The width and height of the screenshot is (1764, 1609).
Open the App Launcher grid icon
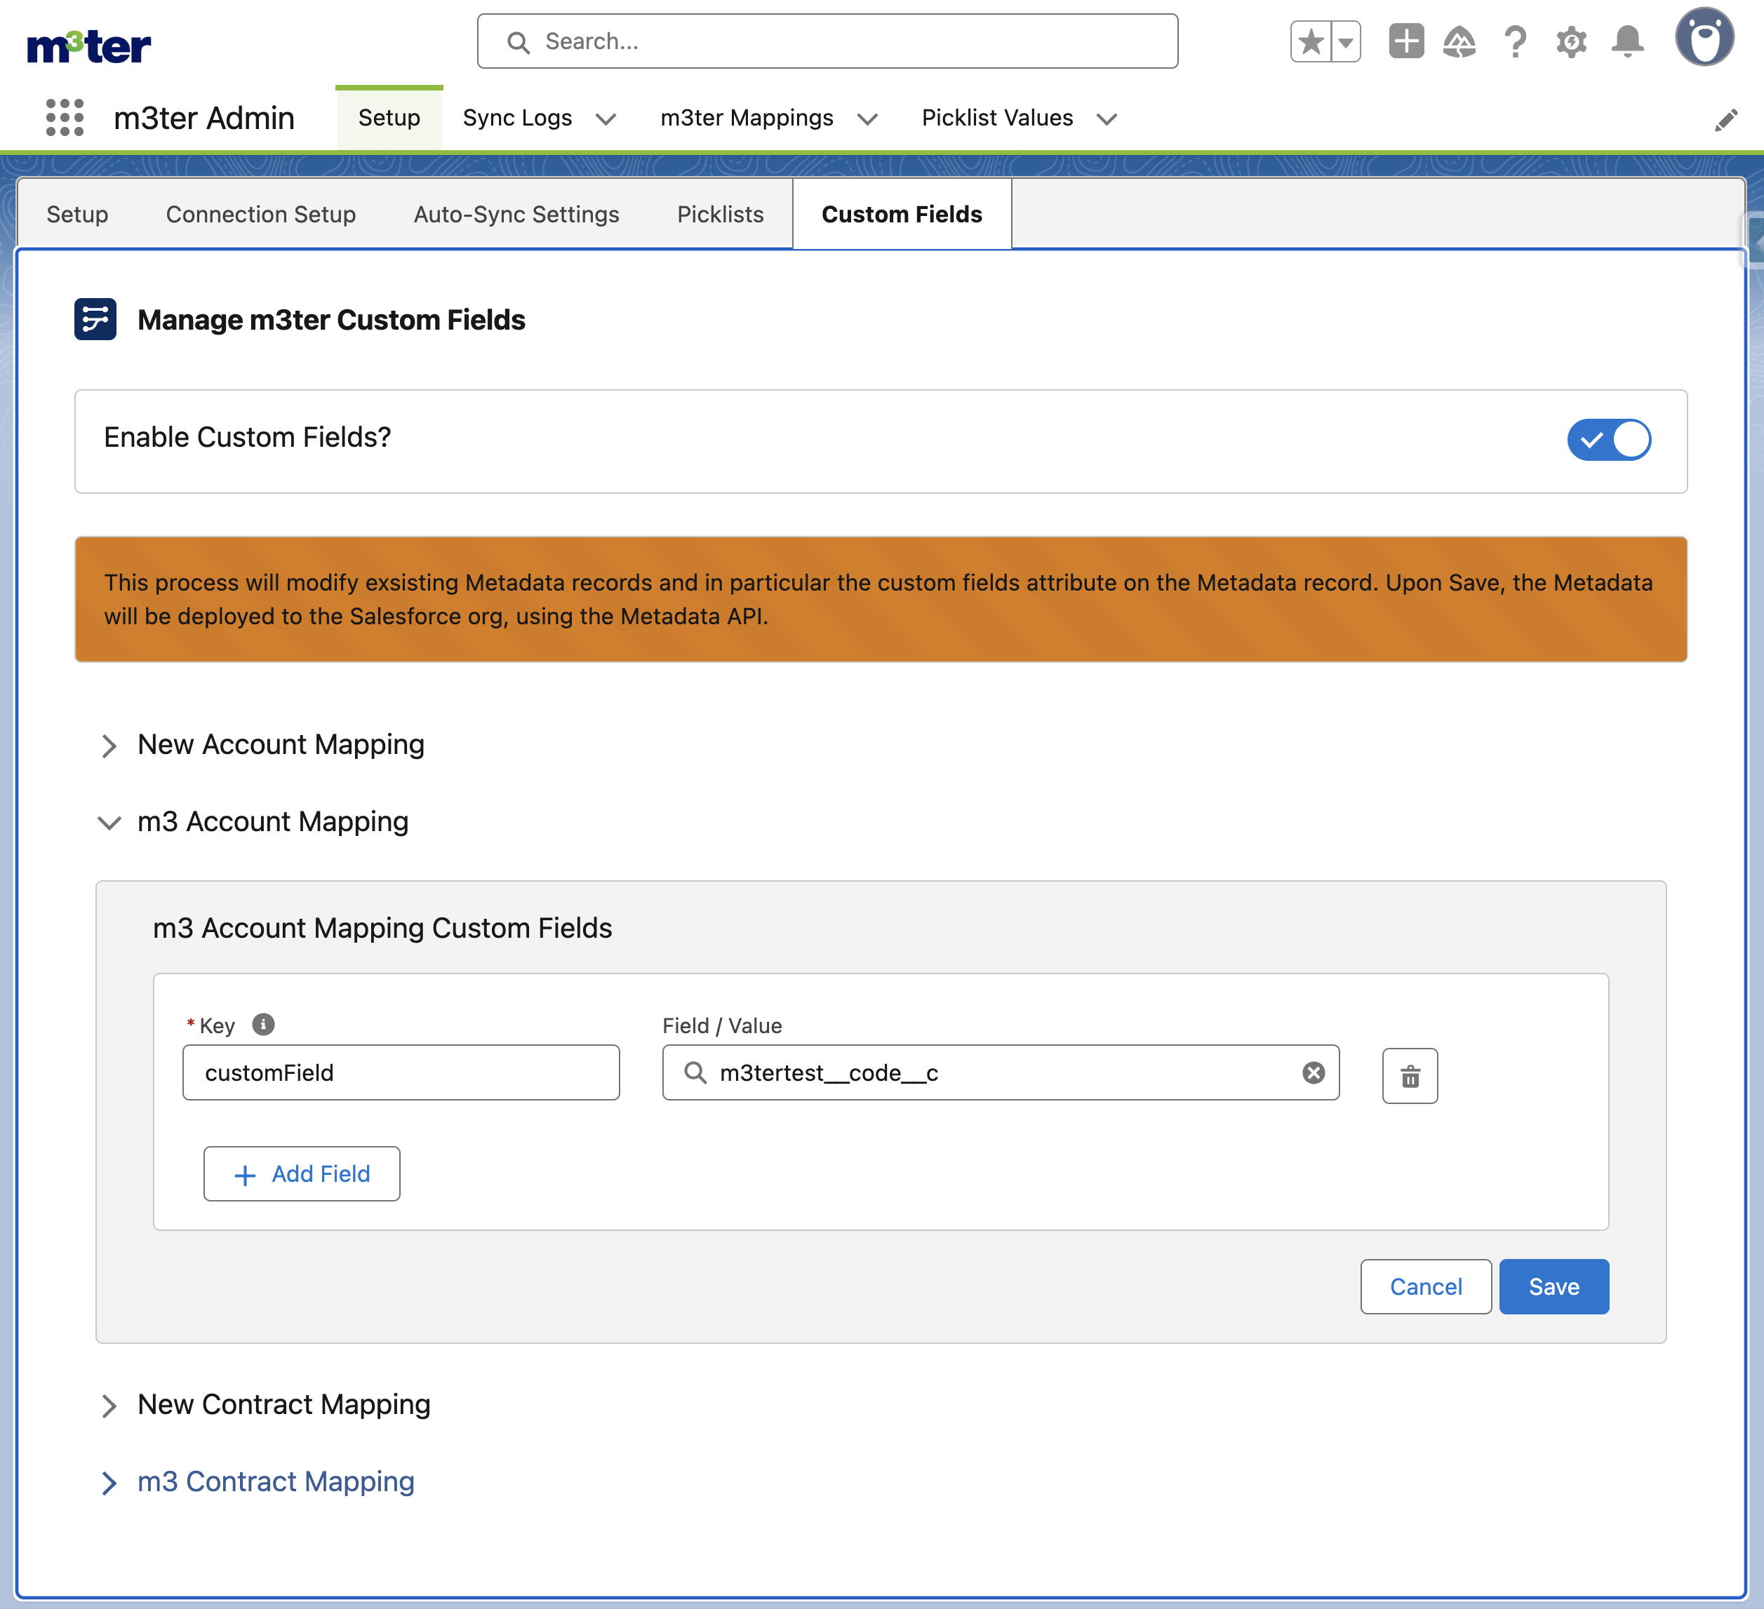coord(64,117)
